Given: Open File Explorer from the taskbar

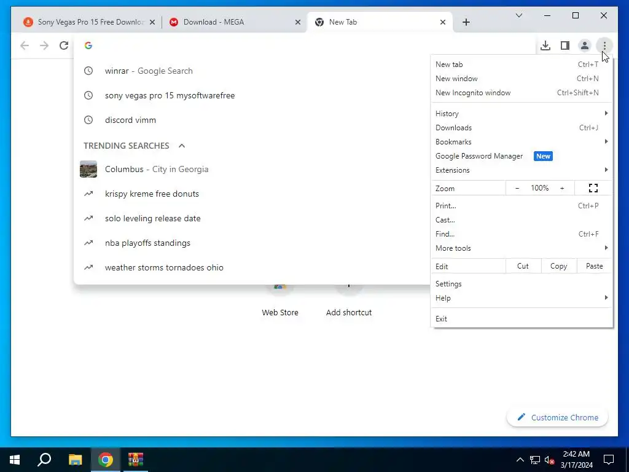Looking at the screenshot, I should [x=75, y=460].
